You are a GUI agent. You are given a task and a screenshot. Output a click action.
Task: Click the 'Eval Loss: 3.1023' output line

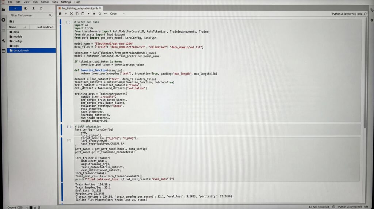(x=88, y=190)
